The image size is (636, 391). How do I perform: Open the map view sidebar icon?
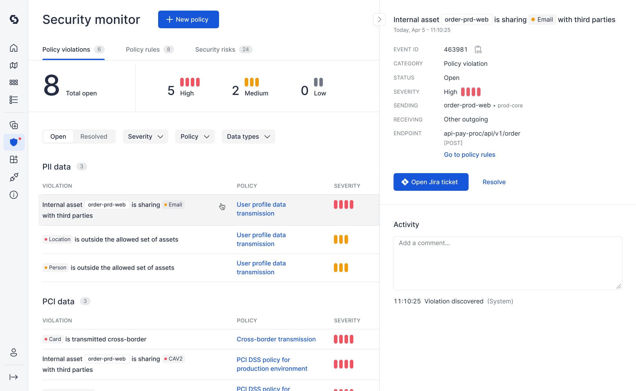pyautogui.click(x=14, y=65)
